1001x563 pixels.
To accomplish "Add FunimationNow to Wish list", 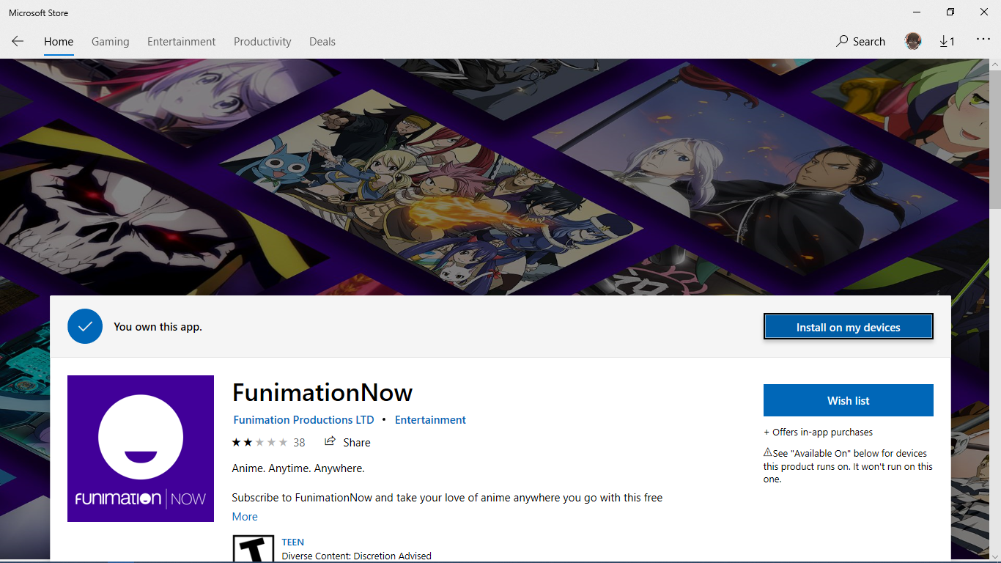I will pyautogui.click(x=849, y=400).
